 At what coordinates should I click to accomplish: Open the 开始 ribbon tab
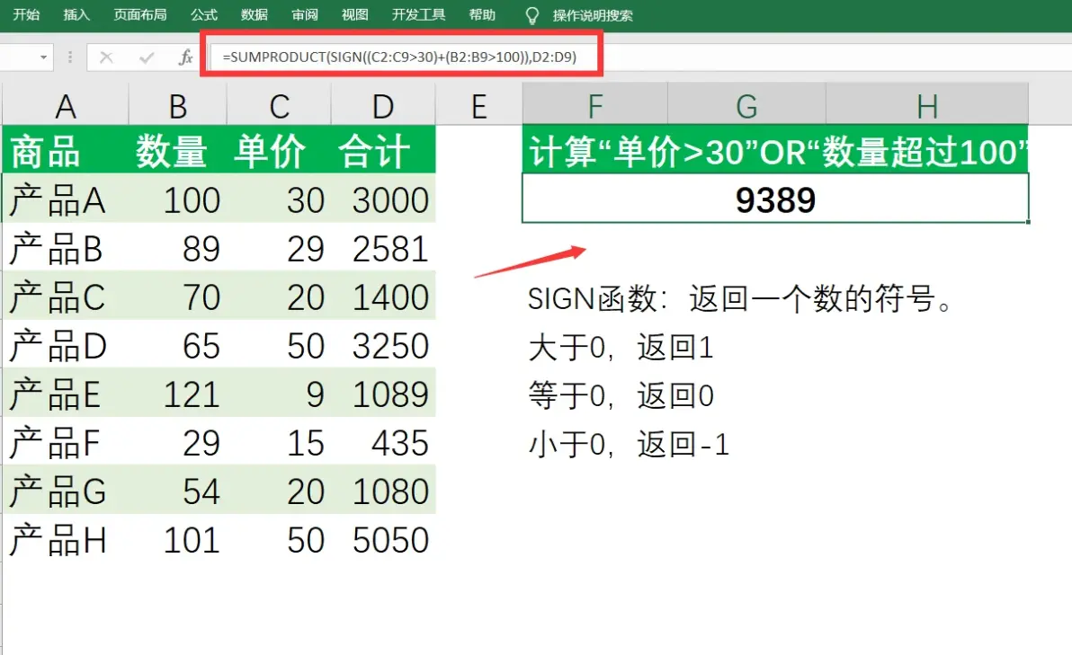(27, 14)
